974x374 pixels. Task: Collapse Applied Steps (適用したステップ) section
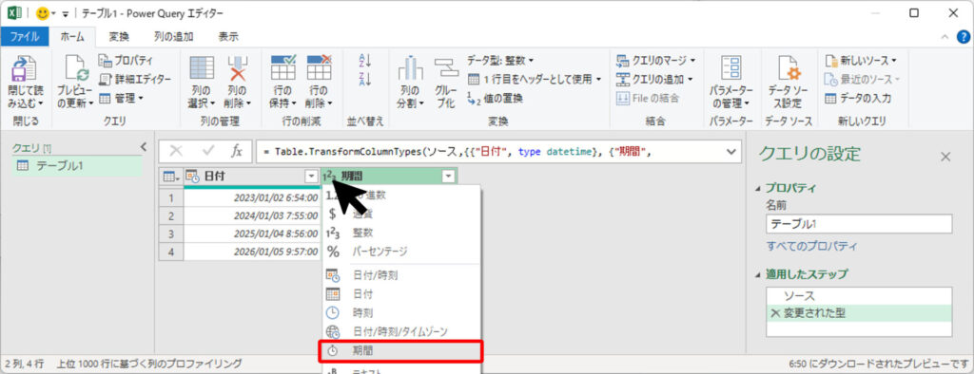757,274
